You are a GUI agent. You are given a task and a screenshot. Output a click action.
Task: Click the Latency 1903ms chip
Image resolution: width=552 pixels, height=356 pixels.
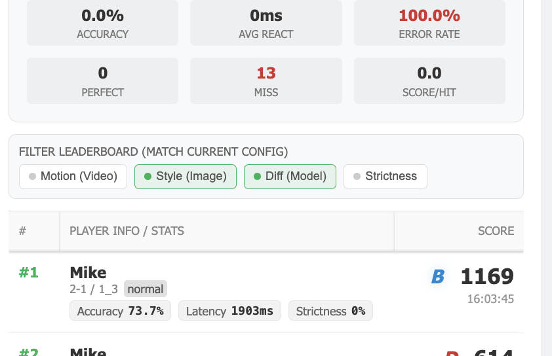(x=229, y=311)
